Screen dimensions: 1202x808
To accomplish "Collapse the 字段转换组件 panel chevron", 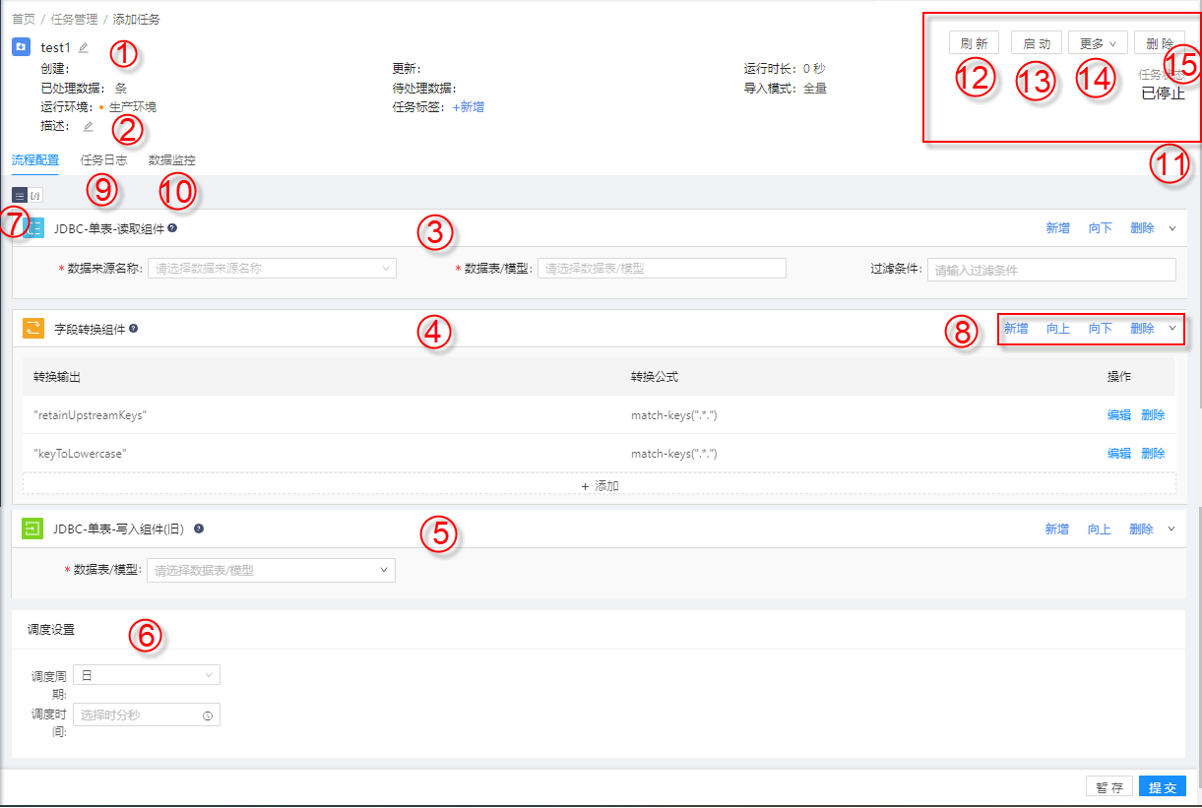I will point(1171,329).
